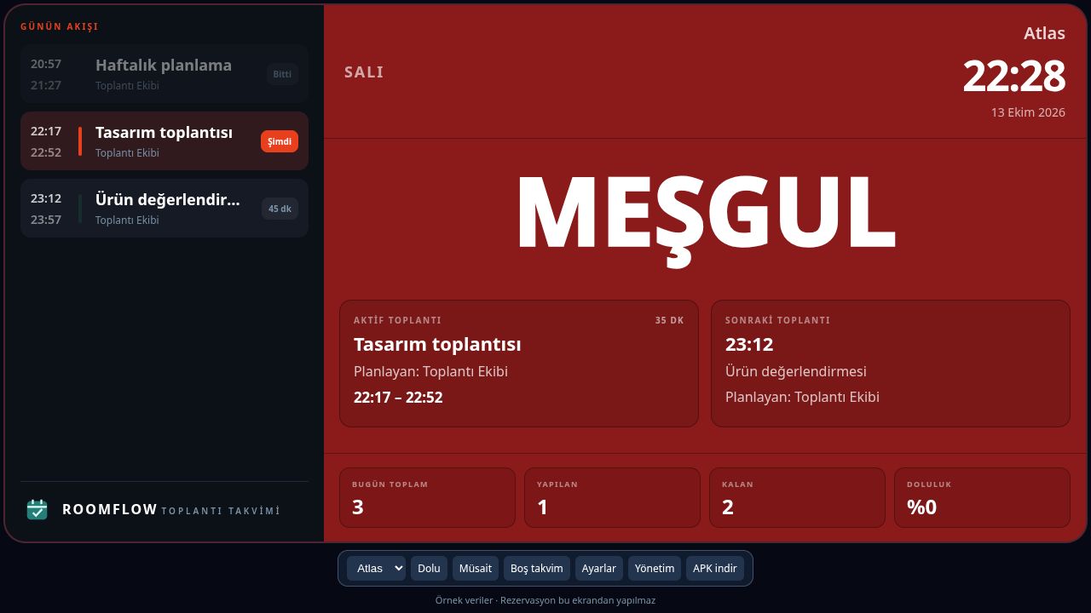1091x613 pixels.
Task: Click the SALI day label
Action: [x=364, y=72]
